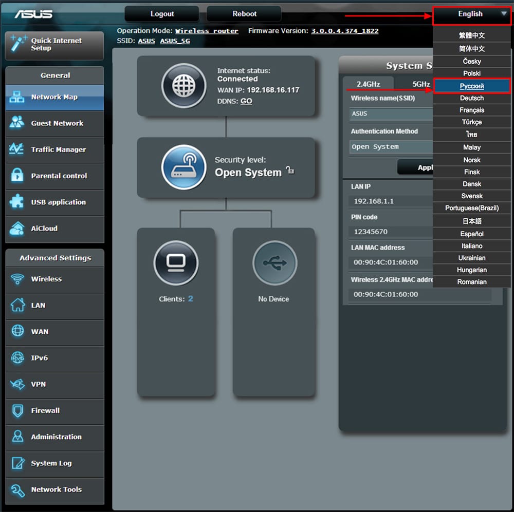Select Italiano from the language list
Image resolution: width=514 pixels, height=512 pixels.
[472, 245]
